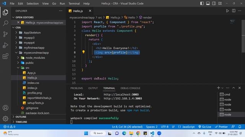The width and height of the screenshot is (245, 137).
Task: Expand the myfirstreactapp folder
Action: (16, 48)
